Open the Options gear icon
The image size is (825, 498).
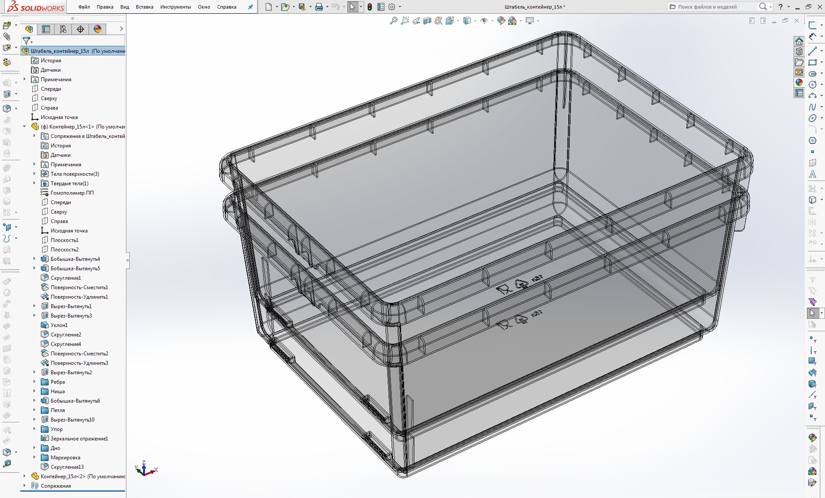(x=392, y=7)
